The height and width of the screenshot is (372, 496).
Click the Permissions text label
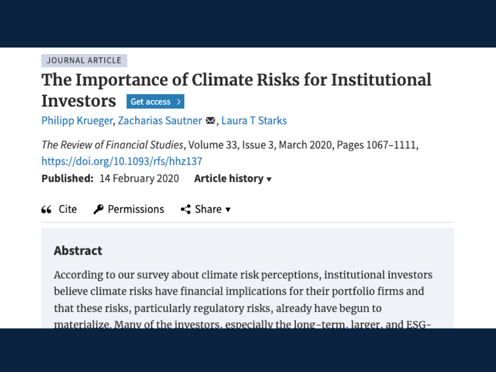[x=136, y=209]
